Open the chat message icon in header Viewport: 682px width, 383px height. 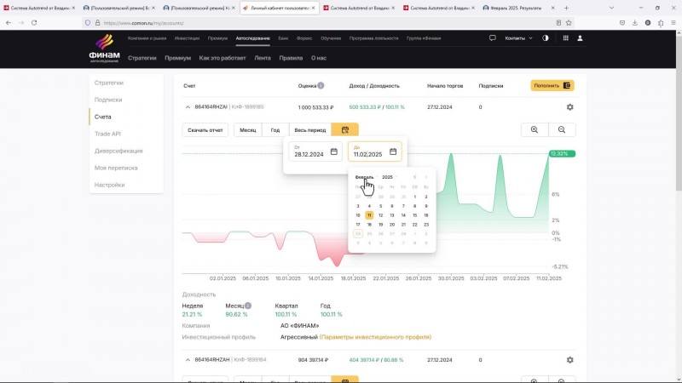(x=493, y=38)
